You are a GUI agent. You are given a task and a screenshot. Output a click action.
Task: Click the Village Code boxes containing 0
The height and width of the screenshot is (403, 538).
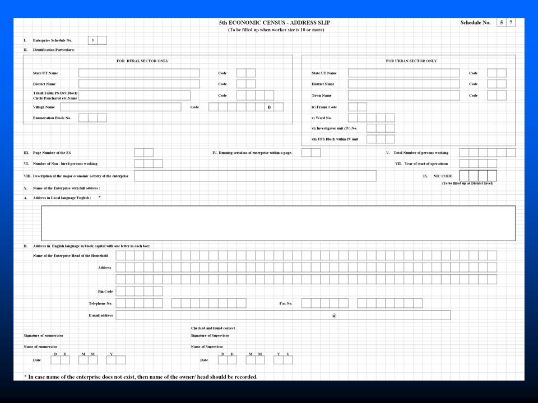tap(246, 107)
